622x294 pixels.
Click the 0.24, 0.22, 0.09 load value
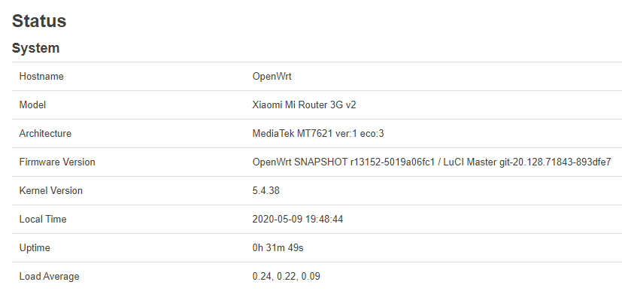coord(286,276)
